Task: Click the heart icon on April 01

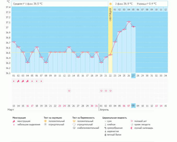Action: [x=101, y=91]
